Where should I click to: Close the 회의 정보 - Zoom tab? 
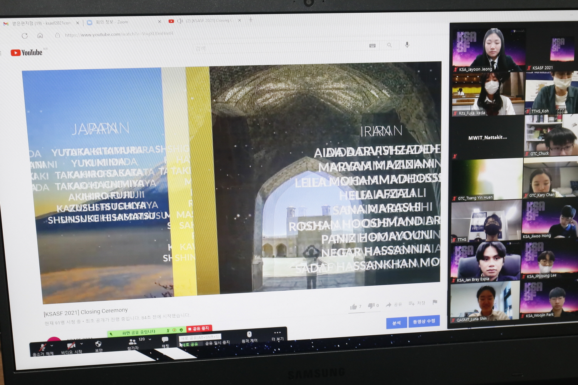(160, 22)
